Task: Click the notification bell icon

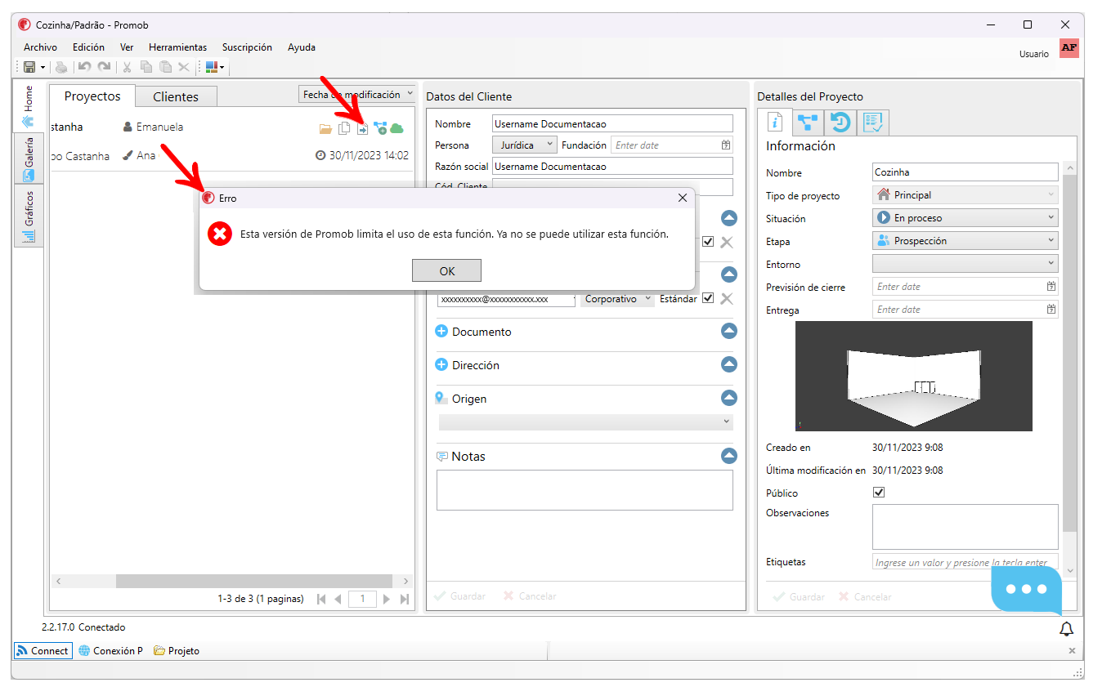Action: pyautogui.click(x=1066, y=629)
